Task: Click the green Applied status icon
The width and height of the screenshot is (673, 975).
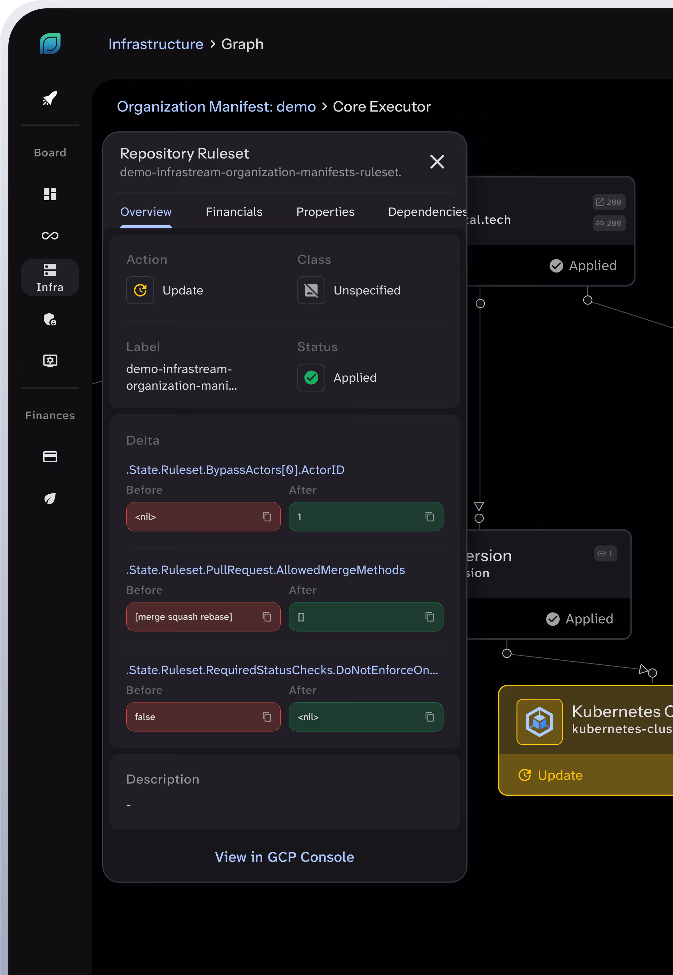Action: pos(311,377)
